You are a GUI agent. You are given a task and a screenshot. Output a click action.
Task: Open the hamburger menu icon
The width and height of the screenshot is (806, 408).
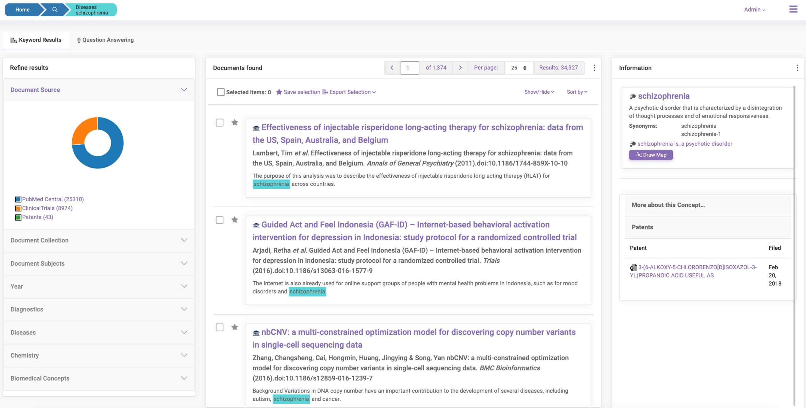click(x=793, y=9)
